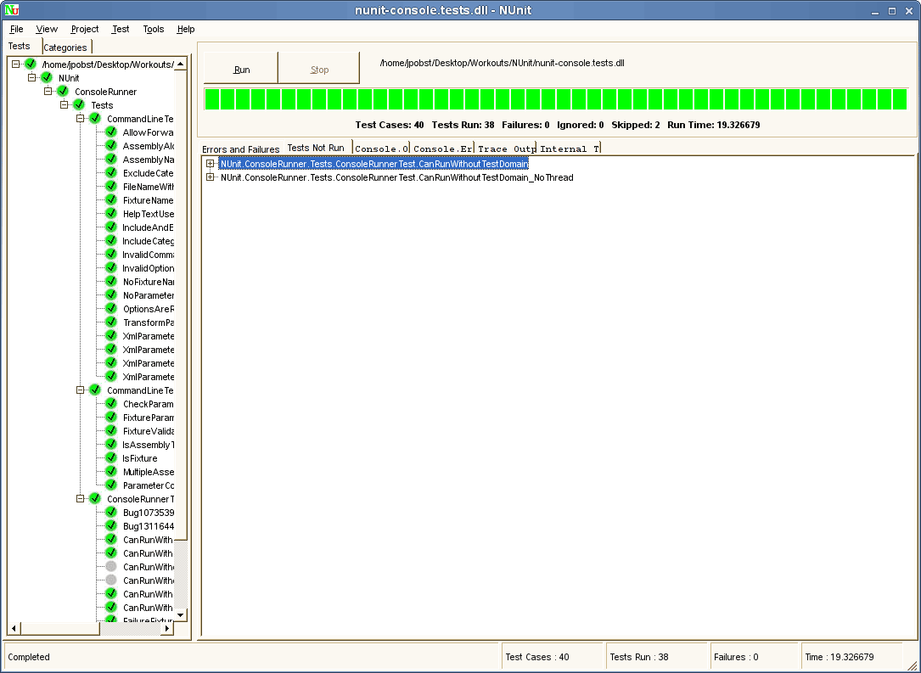
Task: Open the Test menu
Action: click(x=121, y=29)
